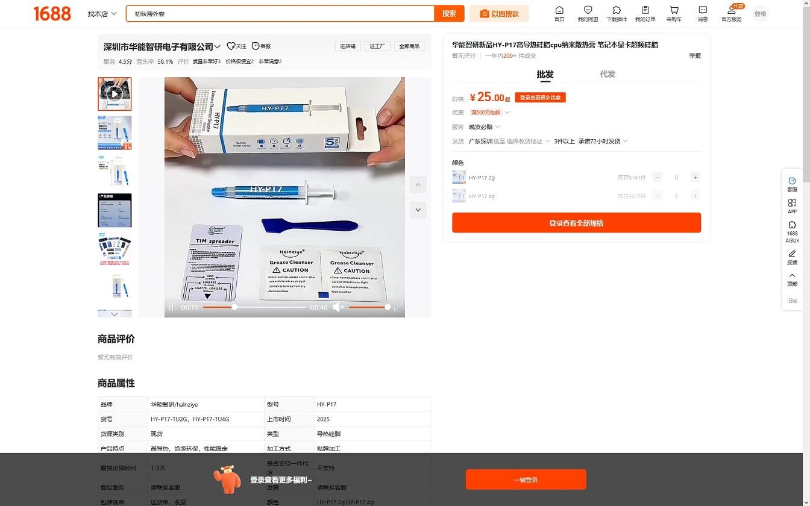Open the 采购车 shopping cart icon

point(674,10)
